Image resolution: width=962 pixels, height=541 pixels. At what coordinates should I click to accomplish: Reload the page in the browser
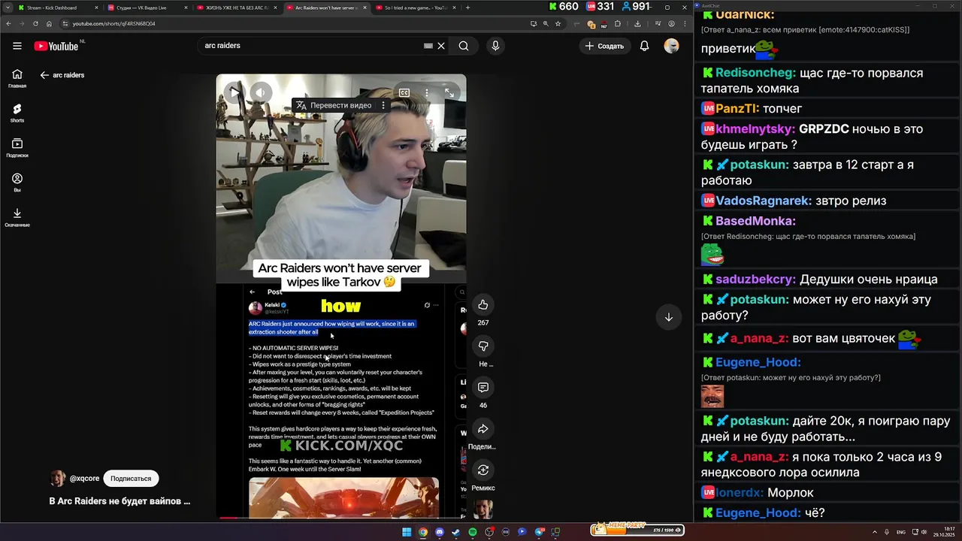[x=35, y=23]
